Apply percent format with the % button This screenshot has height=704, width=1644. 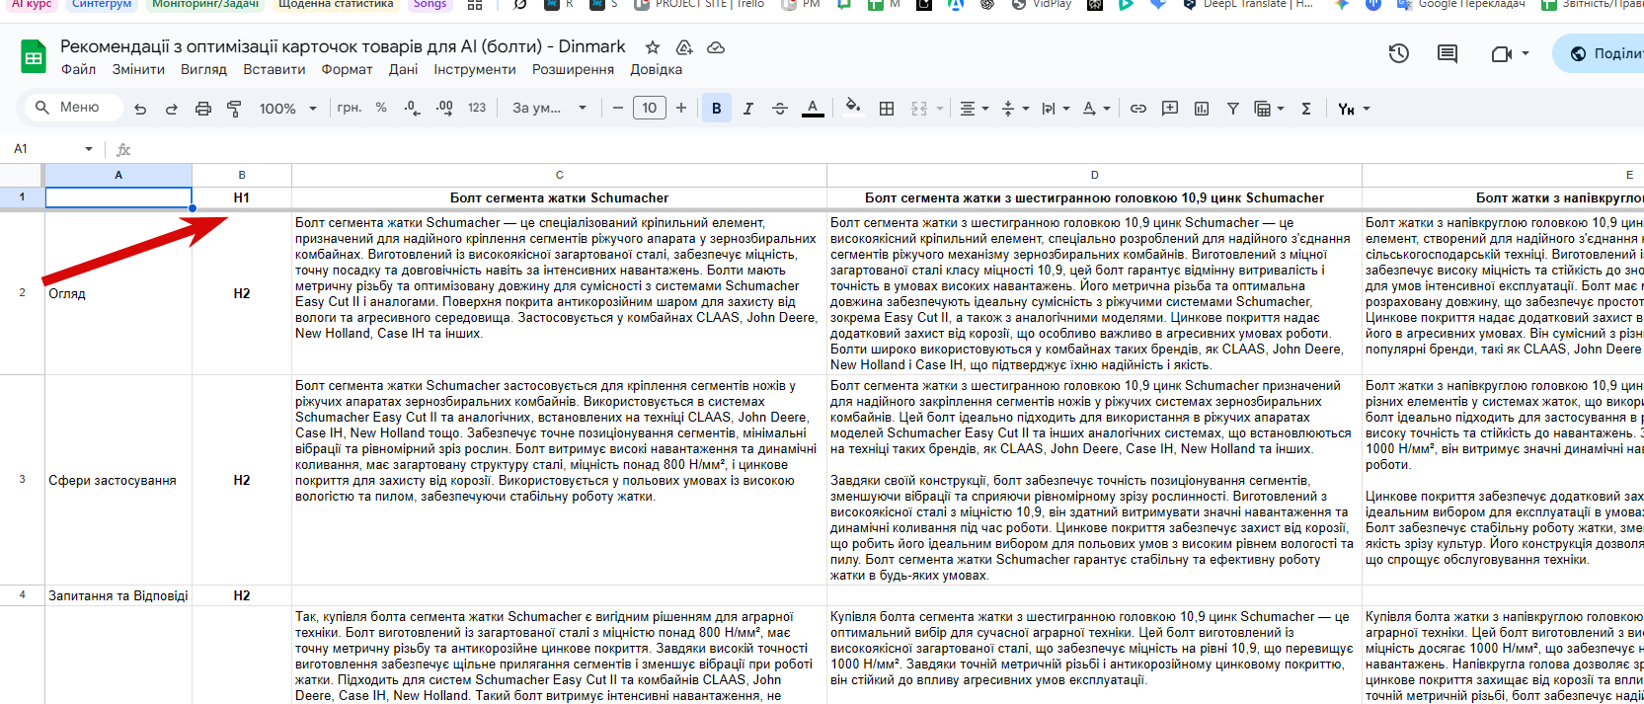[x=381, y=108]
